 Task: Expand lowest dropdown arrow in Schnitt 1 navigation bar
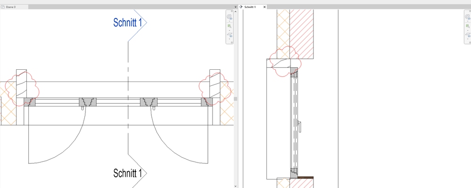tap(468, 39)
